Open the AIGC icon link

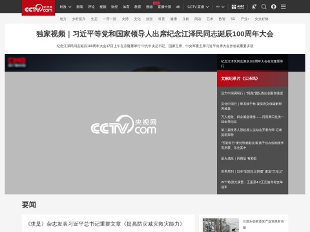[x=238, y=7]
